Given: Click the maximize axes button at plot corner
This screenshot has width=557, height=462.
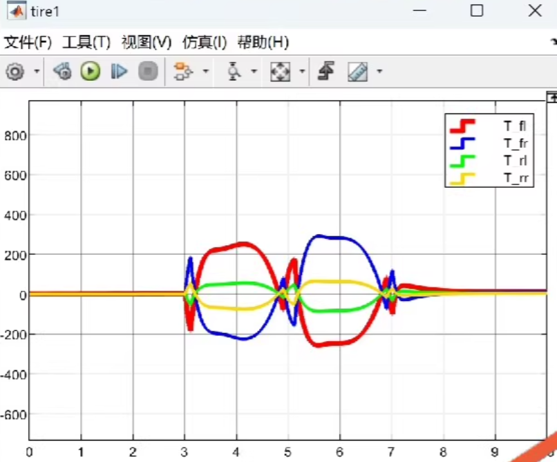Looking at the screenshot, I should tap(551, 97).
